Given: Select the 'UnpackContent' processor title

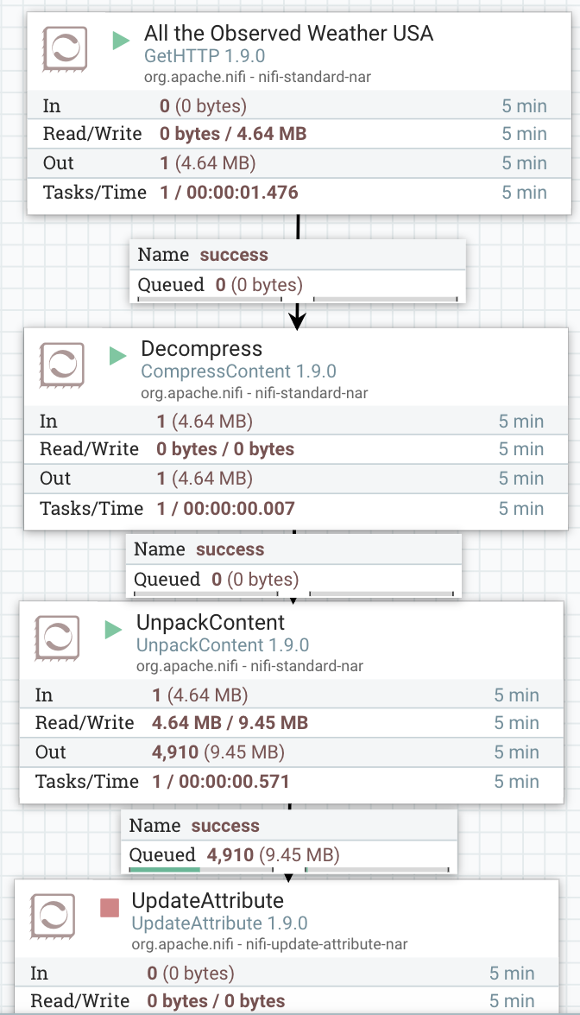Looking at the screenshot, I should coord(210,622).
